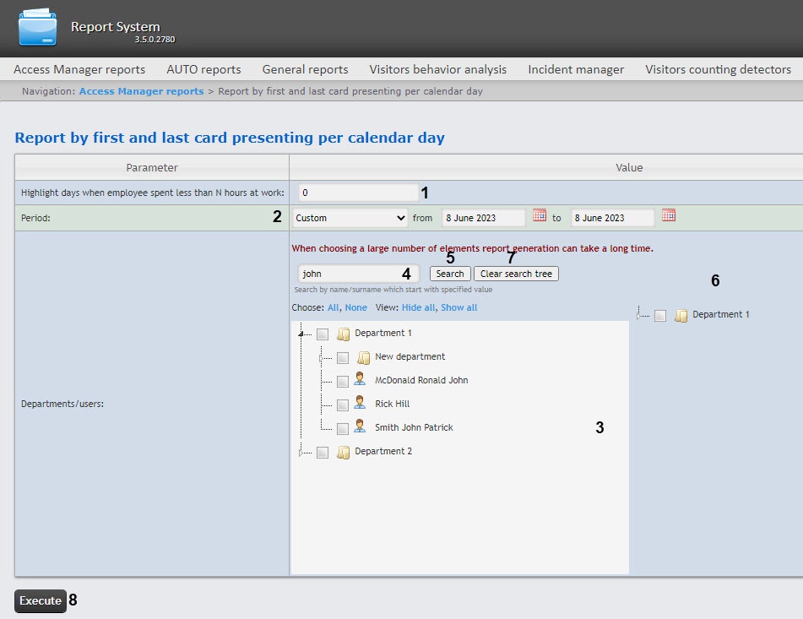The height and width of the screenshot is (619, 803).
Task: Click the New department folder icon
Action: [364, 357]
